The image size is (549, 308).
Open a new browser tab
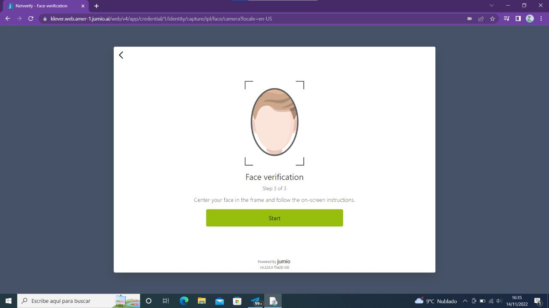(x=97, y=6)
